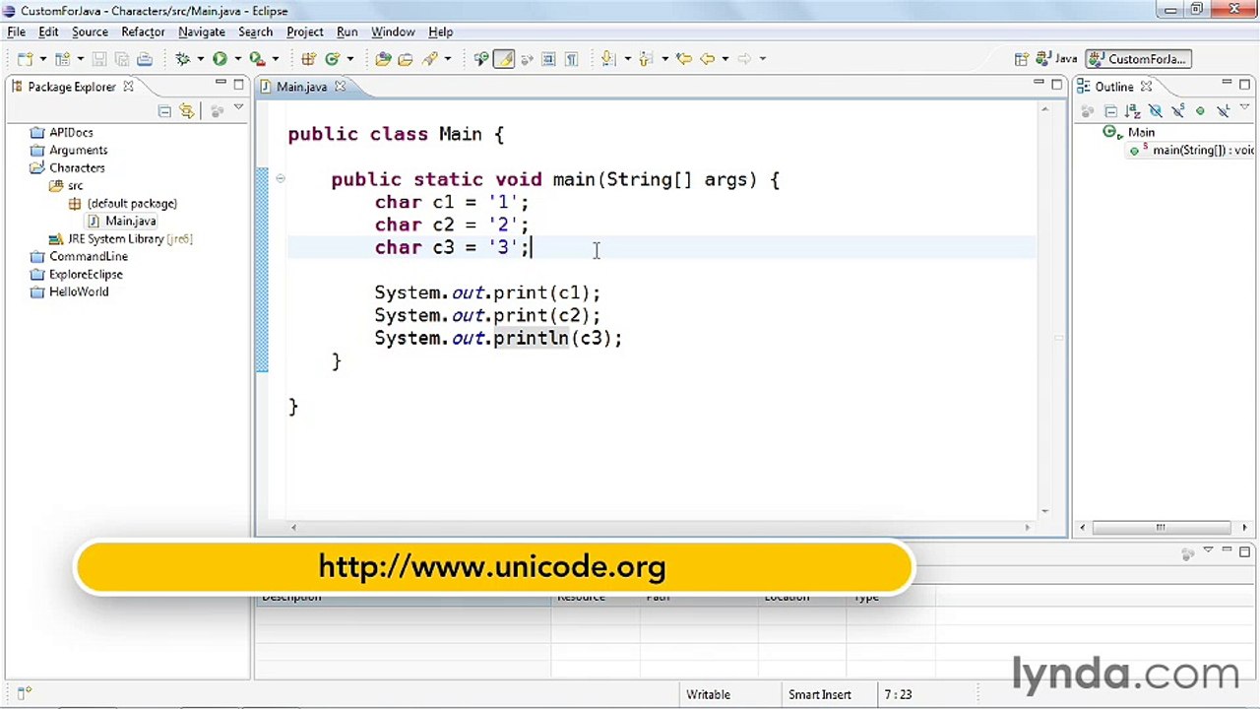Toggle Block Selection Mode icon
This screenshot has width=1260, height=709.
click(x=548, y=59)
